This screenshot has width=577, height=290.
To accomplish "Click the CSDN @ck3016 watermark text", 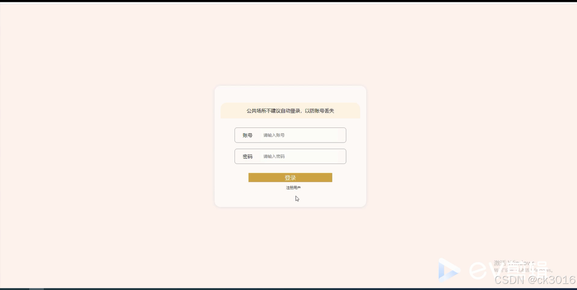I will point(535,280).
